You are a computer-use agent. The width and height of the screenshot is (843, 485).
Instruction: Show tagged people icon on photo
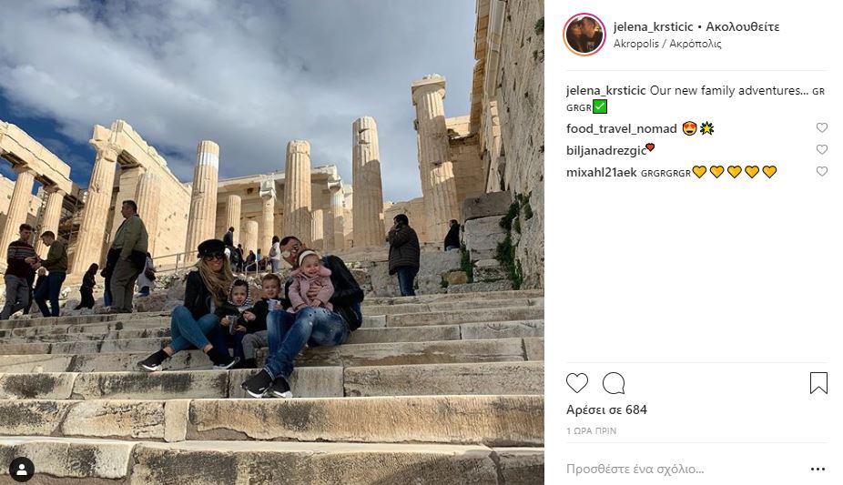tap(22, 470)
